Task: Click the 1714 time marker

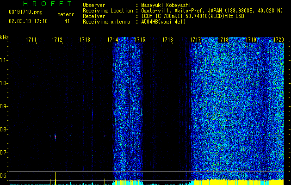Action: coord(112,40)
